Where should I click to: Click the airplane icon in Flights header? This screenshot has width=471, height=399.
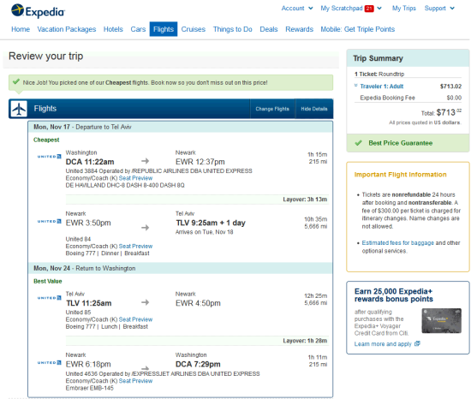(19, 109)
